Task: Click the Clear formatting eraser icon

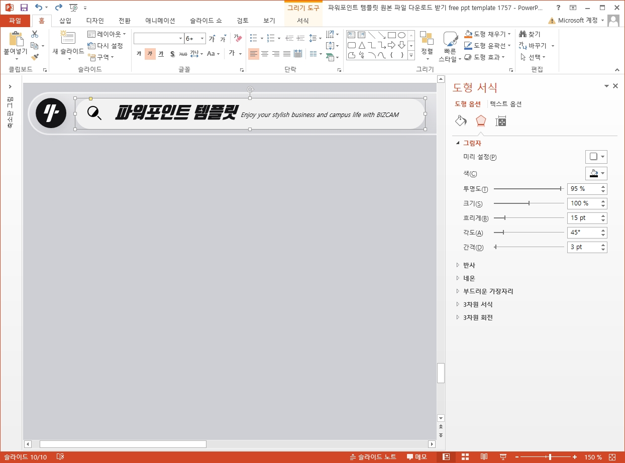Action: [238, 38]
